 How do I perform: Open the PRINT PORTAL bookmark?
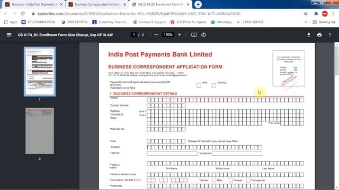(75, 22)
